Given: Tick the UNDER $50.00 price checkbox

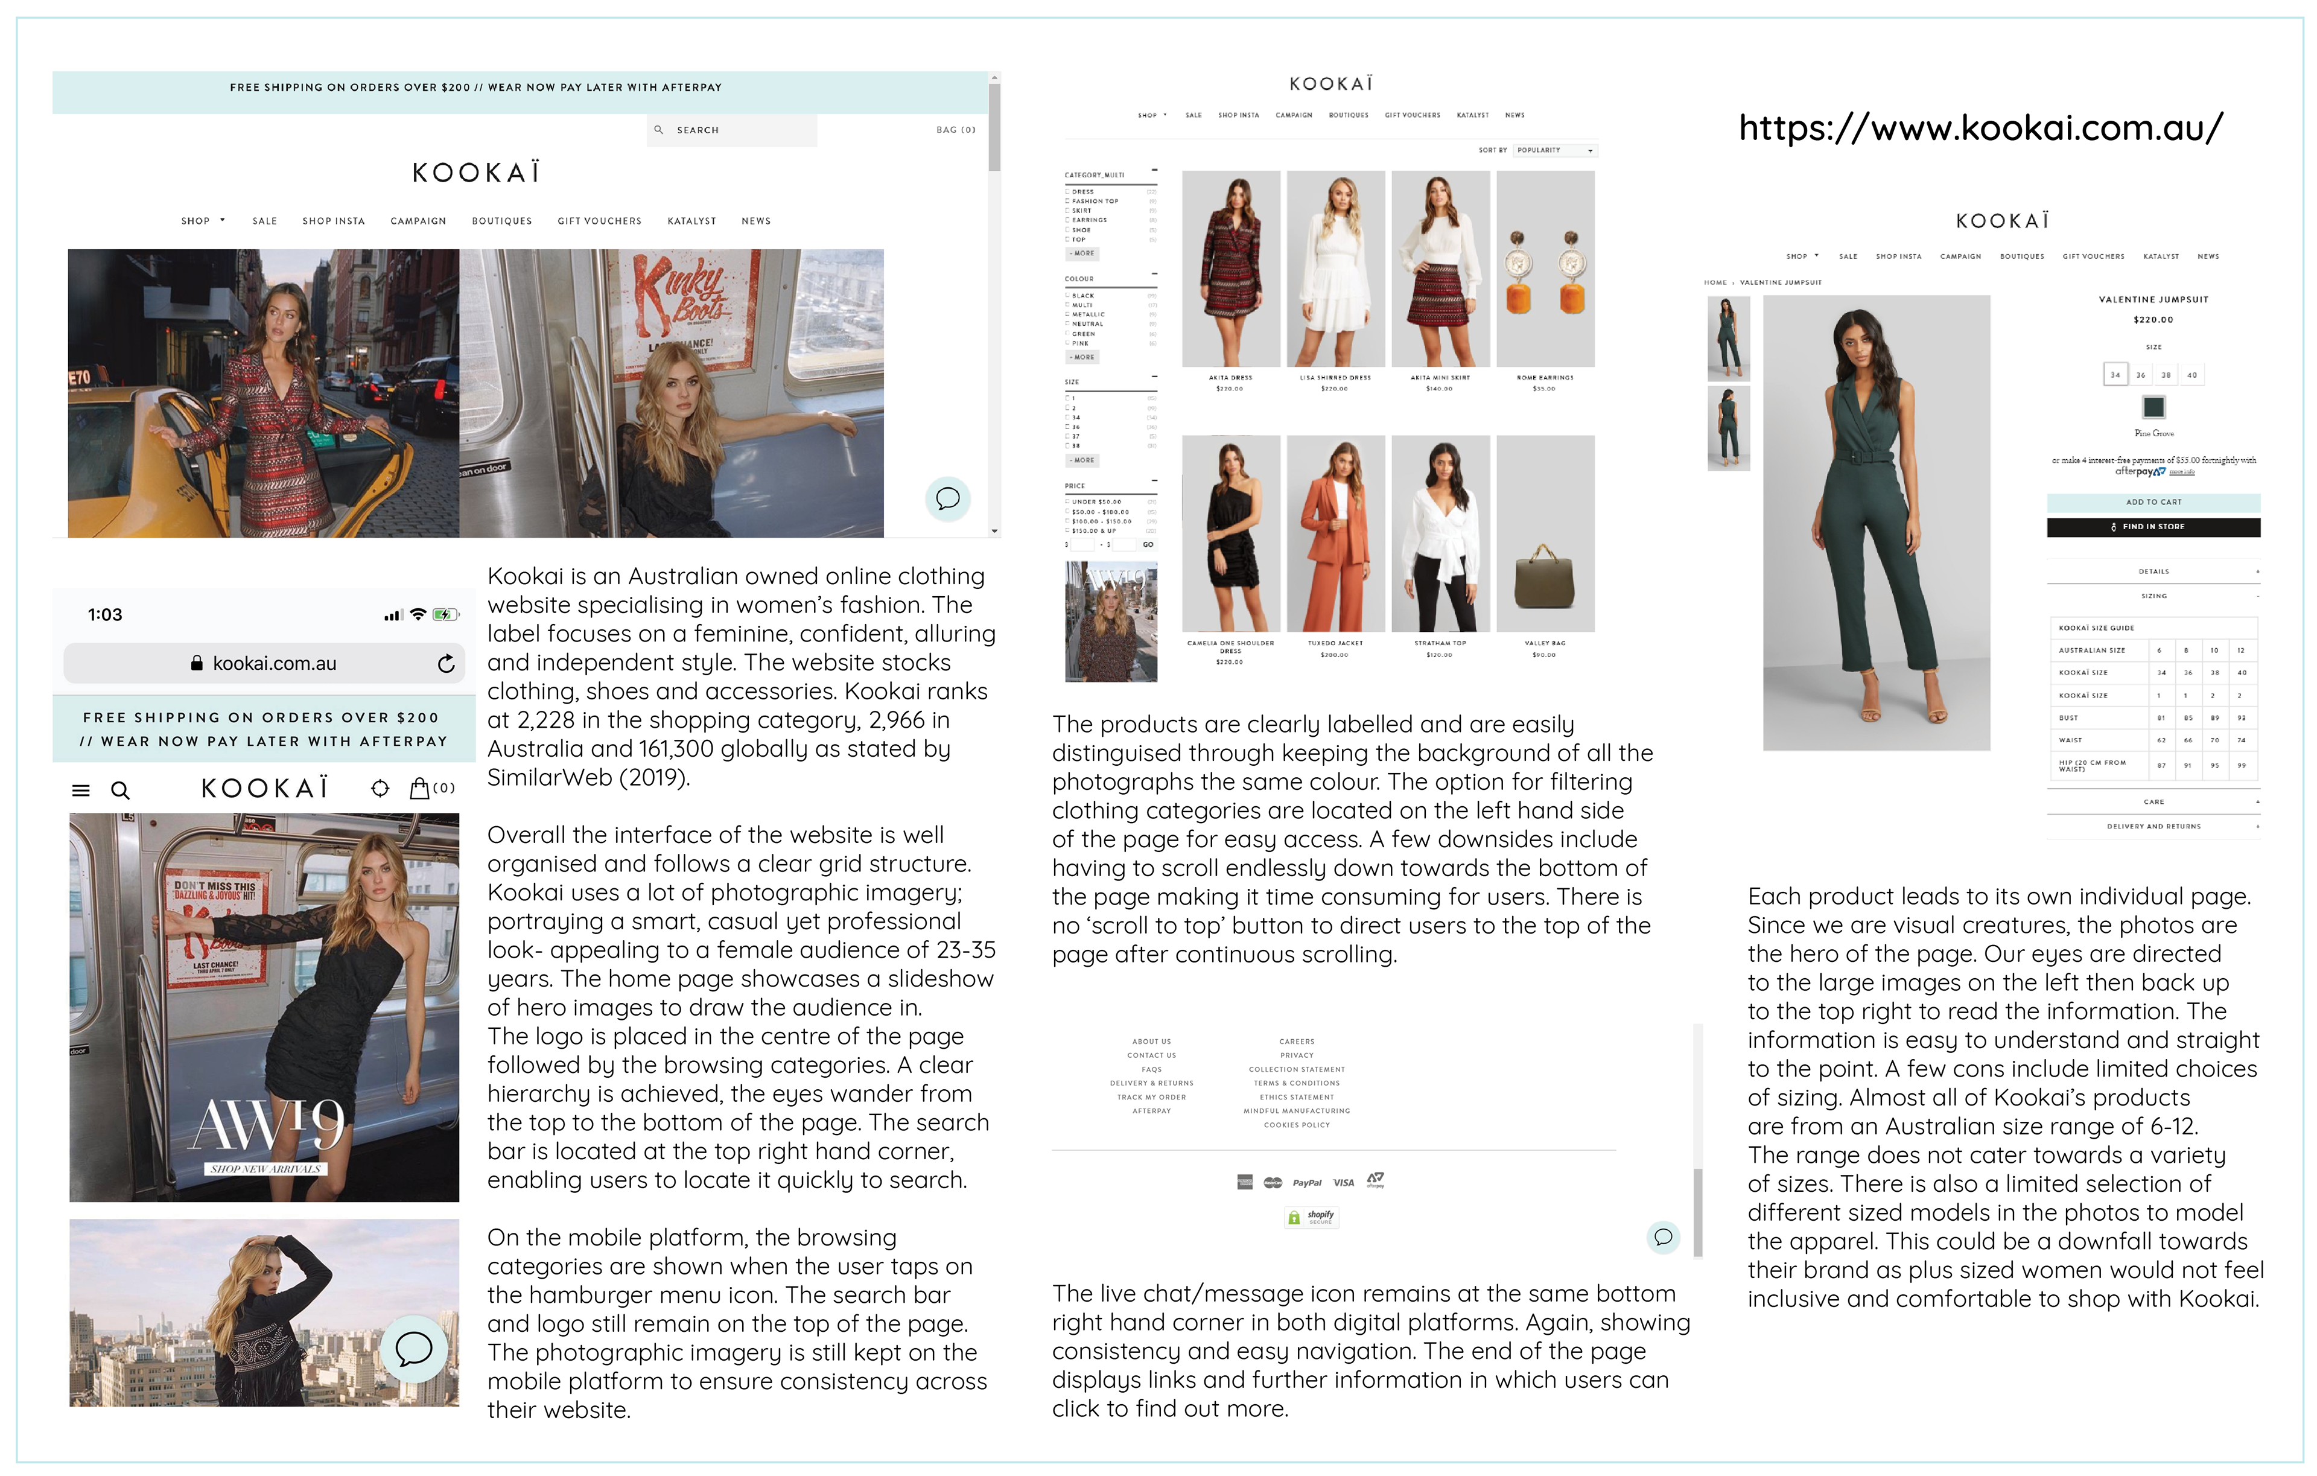Looking at the screenshot, I should click(1067, 501).
